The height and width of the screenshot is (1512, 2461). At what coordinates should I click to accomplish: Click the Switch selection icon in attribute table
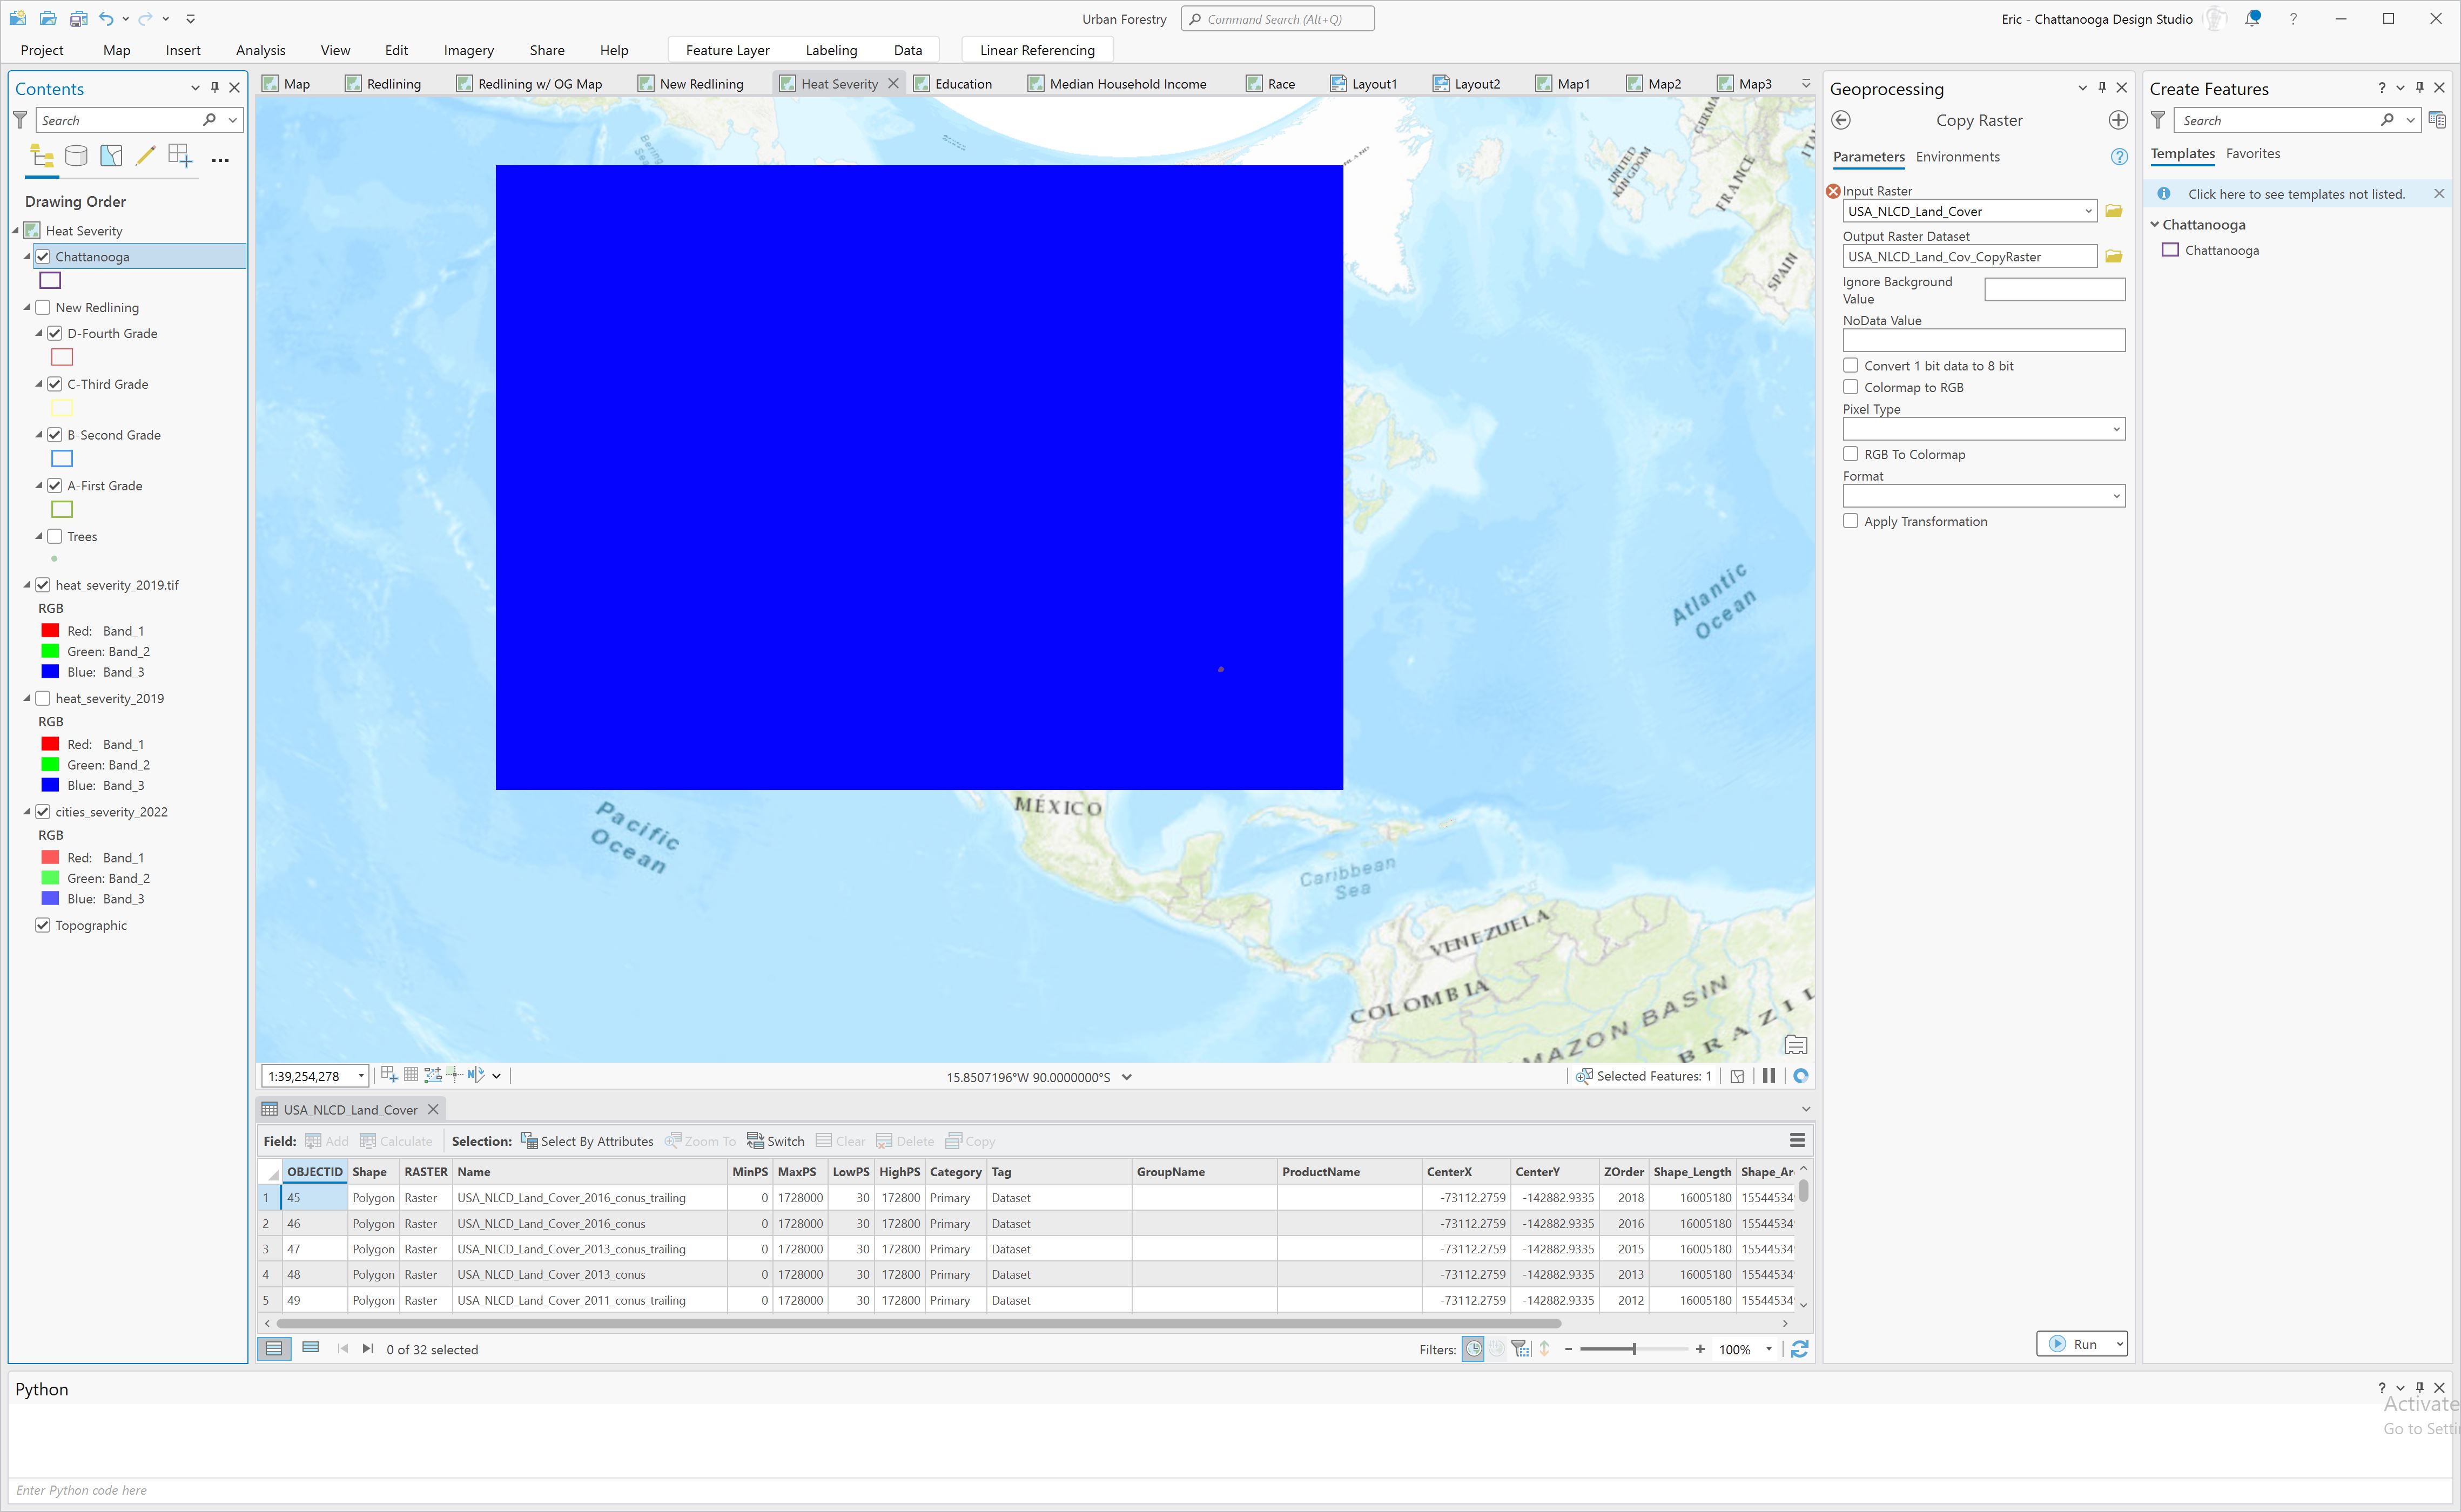pos(755,1141)
